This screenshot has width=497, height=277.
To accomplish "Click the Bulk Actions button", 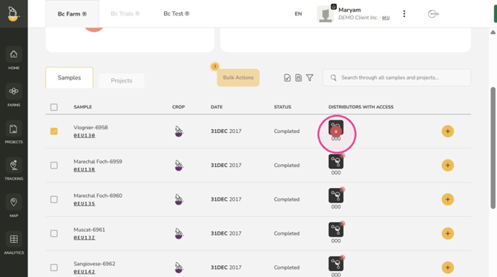I will tap(238, 78).
